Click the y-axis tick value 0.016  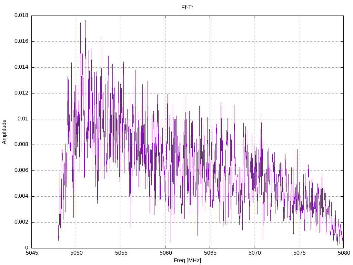(x=21, y=41)
